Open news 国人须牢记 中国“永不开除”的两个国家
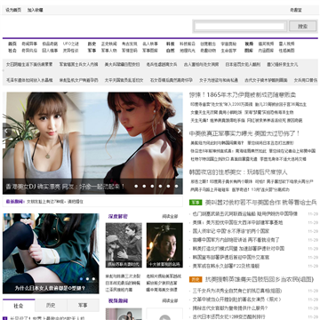This screenshot has height=320, width=320. [231, 231]
